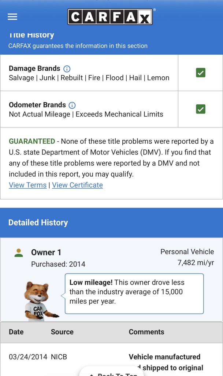Screen dimensions: 223x376
Task: Show info for Damage Brands
Action: pyautogui.click(x=67, y=69)
